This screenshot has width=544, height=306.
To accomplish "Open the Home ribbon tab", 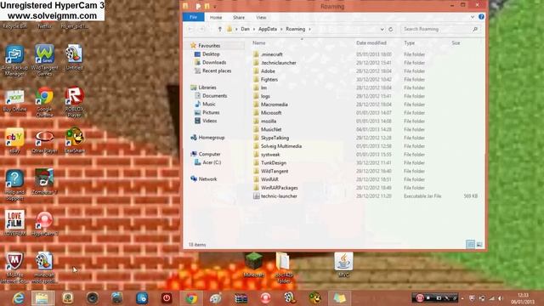I will (215, 17).
